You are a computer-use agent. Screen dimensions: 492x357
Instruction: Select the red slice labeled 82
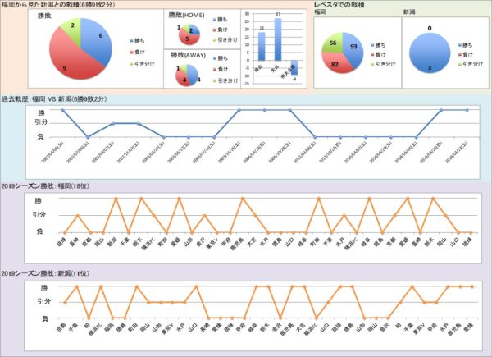click(335, 64)
